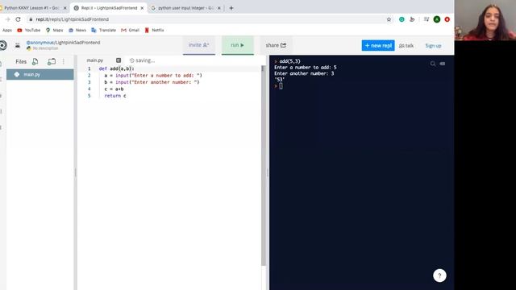This screenshot has width=516, height=290.
Task: Invite collaborators with the invite button
Action: pos(199,45)
